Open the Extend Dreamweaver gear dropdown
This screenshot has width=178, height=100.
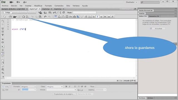pyautogui.click(x=18, y=2)
